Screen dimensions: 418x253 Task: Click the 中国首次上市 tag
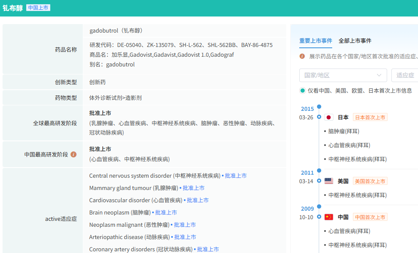tap(370, 217)
